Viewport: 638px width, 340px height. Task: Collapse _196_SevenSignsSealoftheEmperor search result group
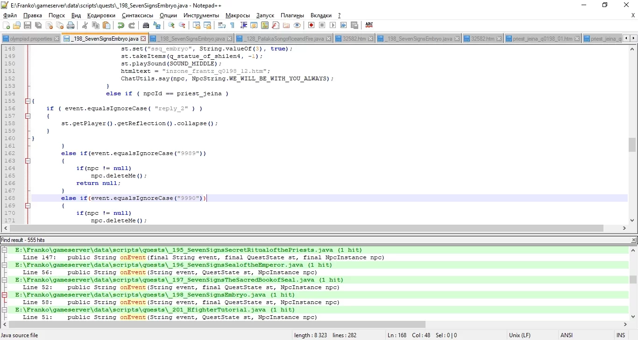[5, 265]
